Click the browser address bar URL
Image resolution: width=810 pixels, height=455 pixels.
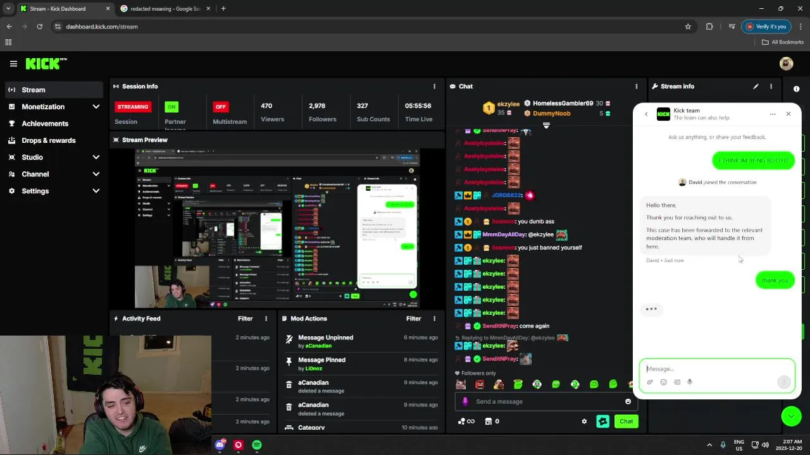click(102, 27)
